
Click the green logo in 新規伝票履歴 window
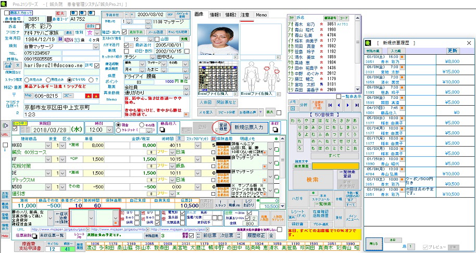pyautogui.click(x=369, y=43)
